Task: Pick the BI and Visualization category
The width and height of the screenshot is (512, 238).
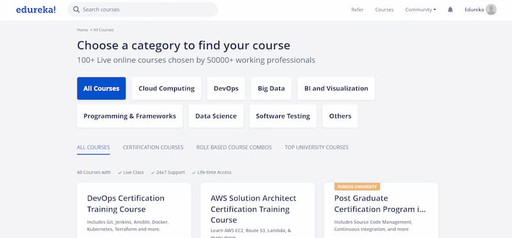Action: 336,88
